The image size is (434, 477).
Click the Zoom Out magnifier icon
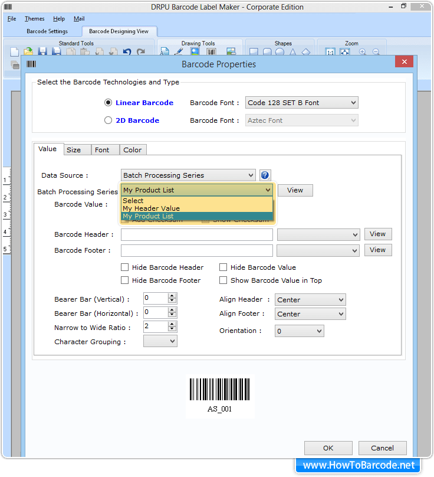click(376, 52)
